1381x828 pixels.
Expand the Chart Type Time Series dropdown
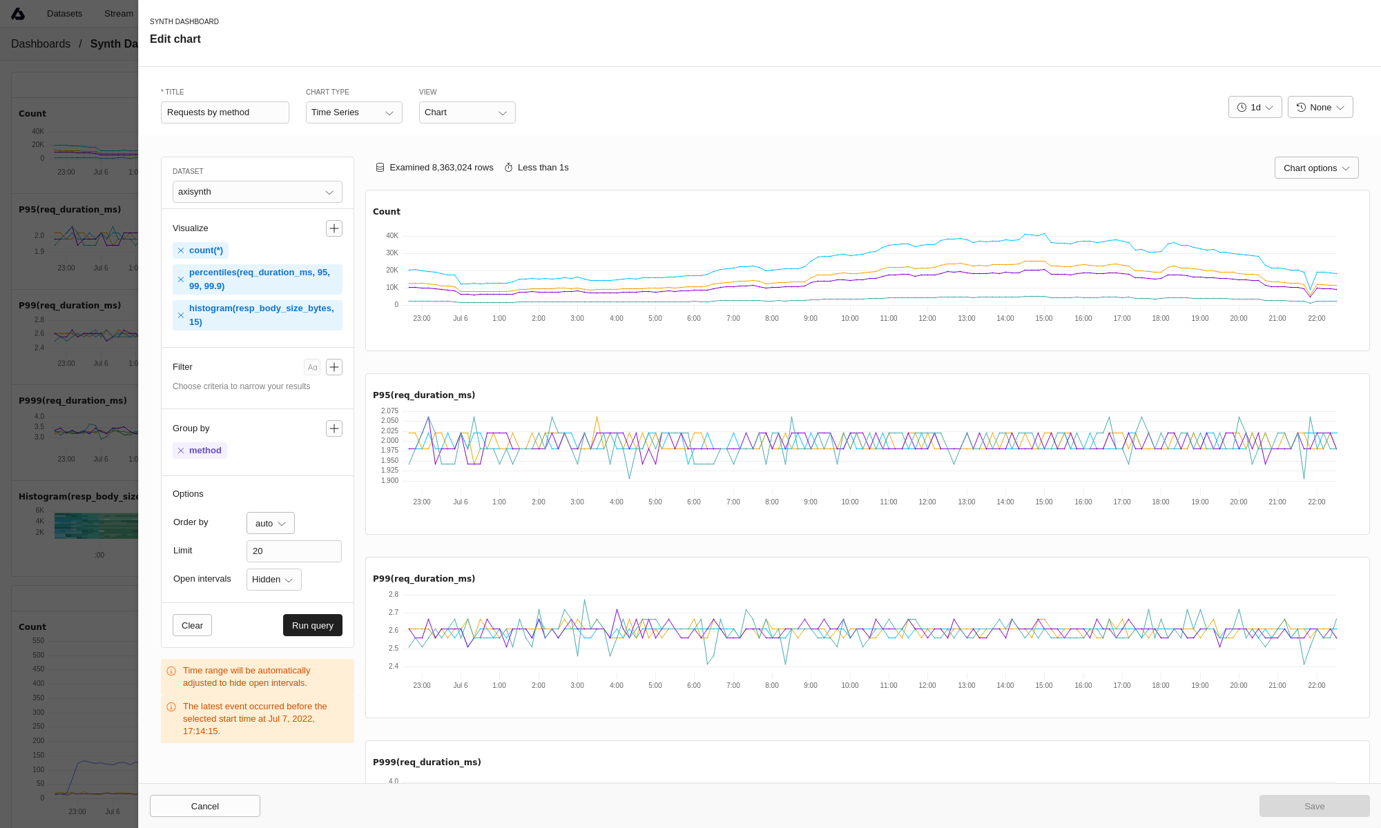[x=354, y=112]
